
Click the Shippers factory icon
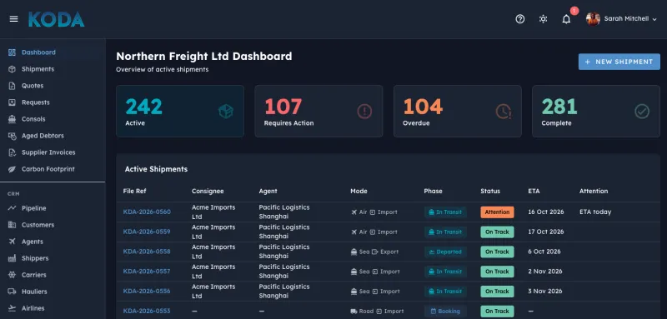coord(12,258)
